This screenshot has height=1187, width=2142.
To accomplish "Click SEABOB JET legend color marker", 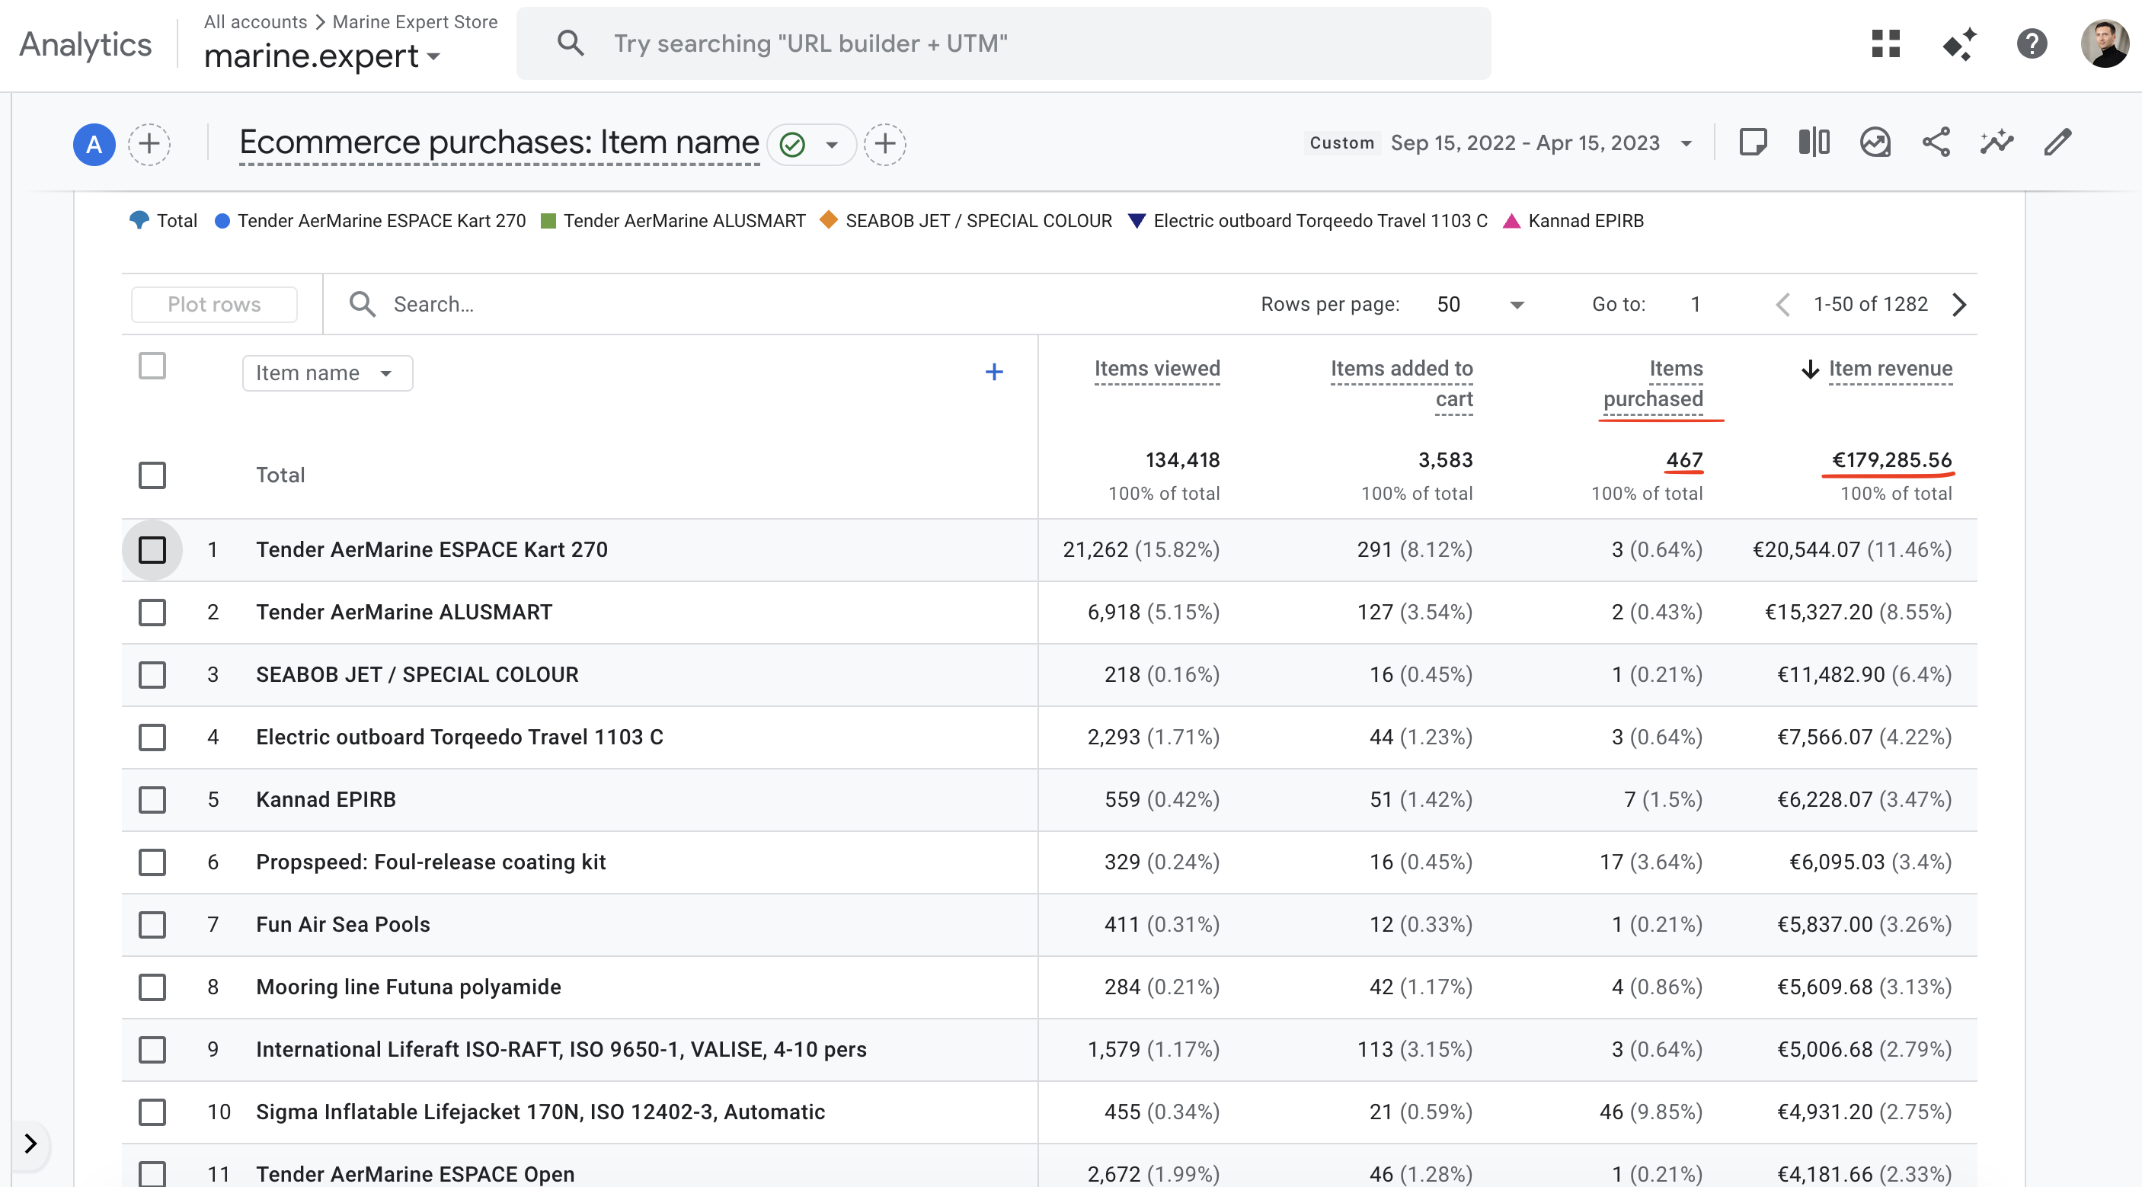I will pyautogui.click(x=828, y=219).
